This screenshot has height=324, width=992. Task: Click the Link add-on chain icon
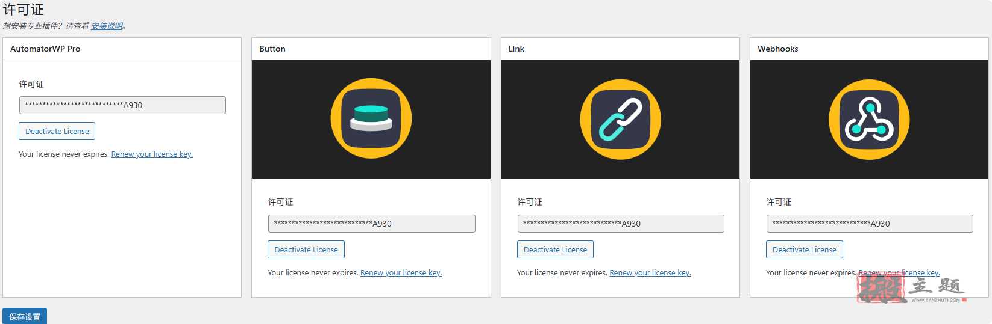[620, 119]
